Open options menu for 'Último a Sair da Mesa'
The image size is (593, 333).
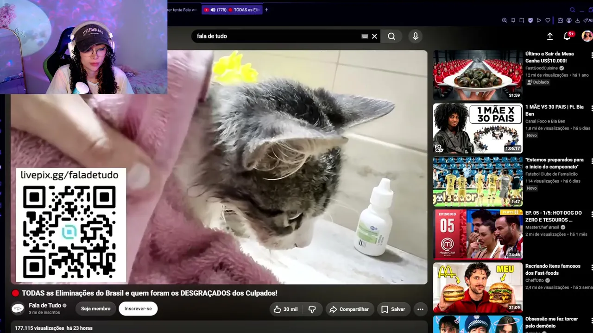[x=592, y=55]
